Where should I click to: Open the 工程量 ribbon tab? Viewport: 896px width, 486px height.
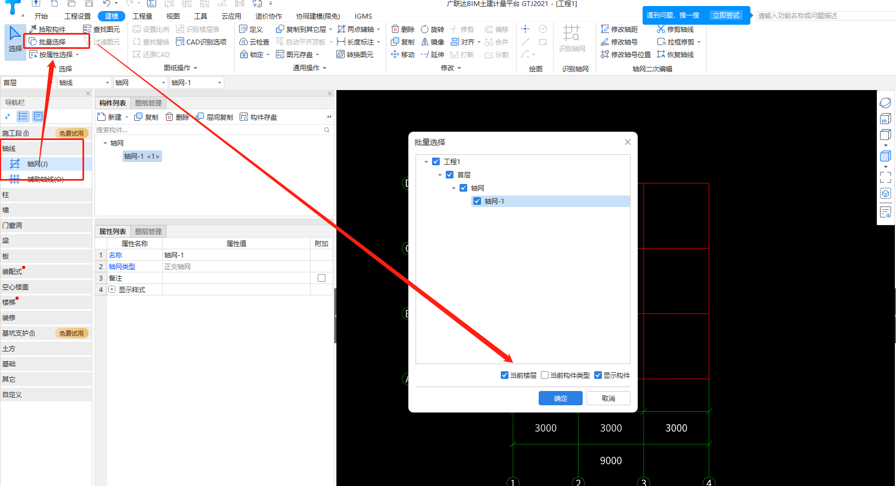click(x=142, y=16)
